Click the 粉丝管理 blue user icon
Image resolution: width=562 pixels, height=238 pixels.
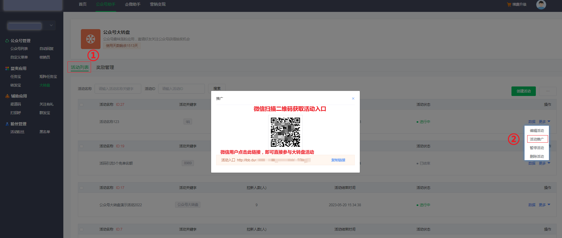[7, 124]
